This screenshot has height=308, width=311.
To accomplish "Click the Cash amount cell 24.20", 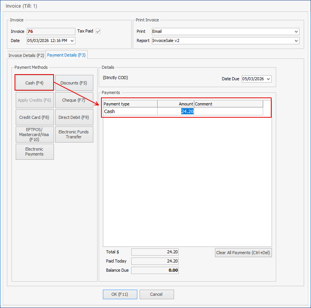I will 176,111.
